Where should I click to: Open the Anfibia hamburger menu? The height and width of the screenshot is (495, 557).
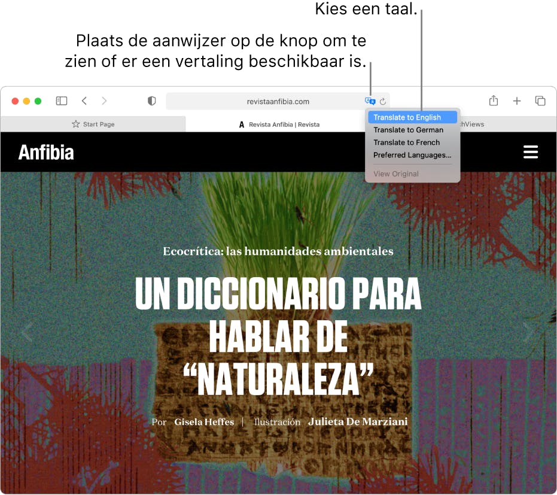(530, 152)
